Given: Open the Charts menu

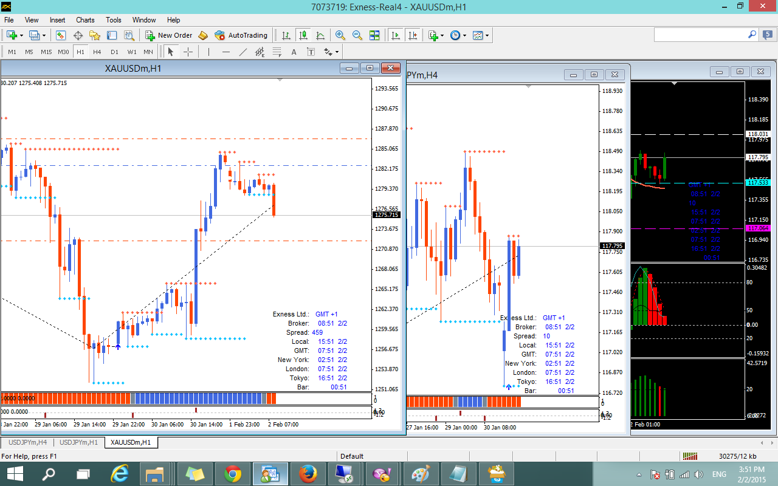Looking at the screenshot, I should coord(85,20).
